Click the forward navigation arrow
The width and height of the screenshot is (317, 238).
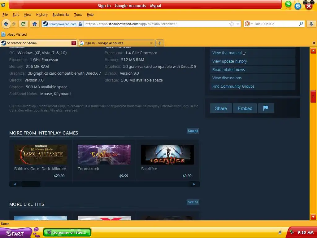[14, 24]
